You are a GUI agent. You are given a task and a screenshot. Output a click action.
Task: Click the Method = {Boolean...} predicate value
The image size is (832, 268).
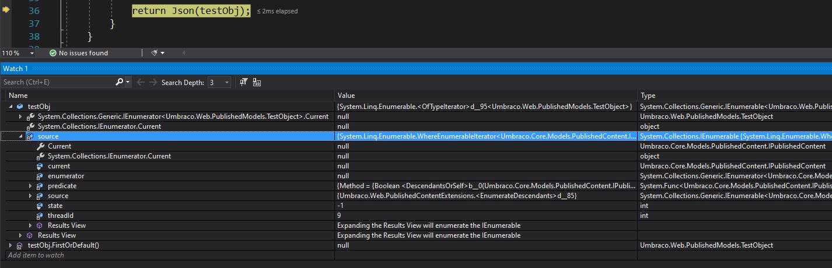click(487, 186)
